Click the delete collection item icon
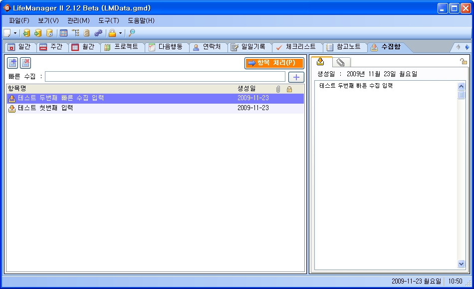This screenshot has width=474, height=289. [x=25, y=63]
